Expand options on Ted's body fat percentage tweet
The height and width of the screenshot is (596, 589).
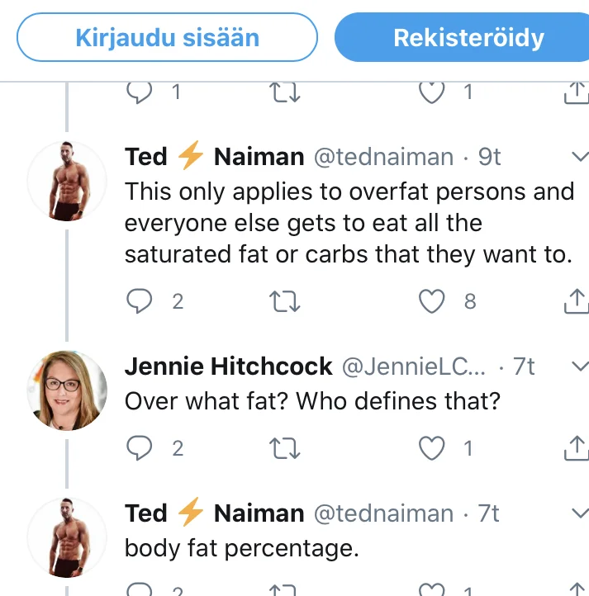(x=580, y=513)
